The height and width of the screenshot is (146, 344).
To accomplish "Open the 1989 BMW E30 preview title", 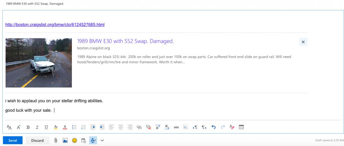I will [125, 41].
